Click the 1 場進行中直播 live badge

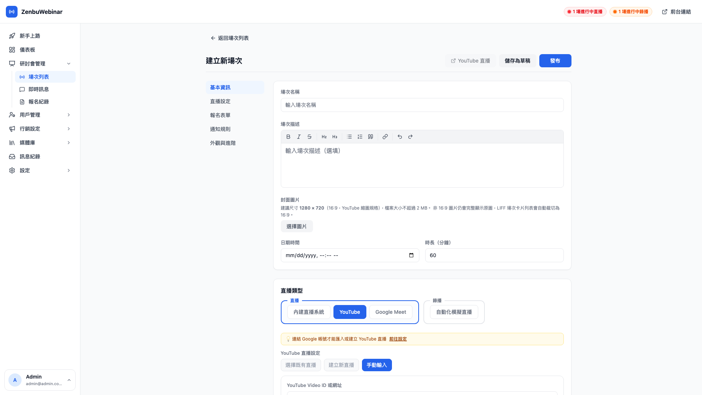pyautogui.click(x=585, y=12)
